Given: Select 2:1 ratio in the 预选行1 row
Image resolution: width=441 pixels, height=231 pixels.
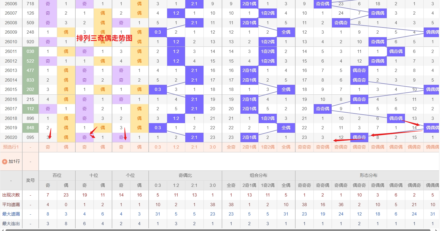Looking at the screenshot, I should (194, 147).
